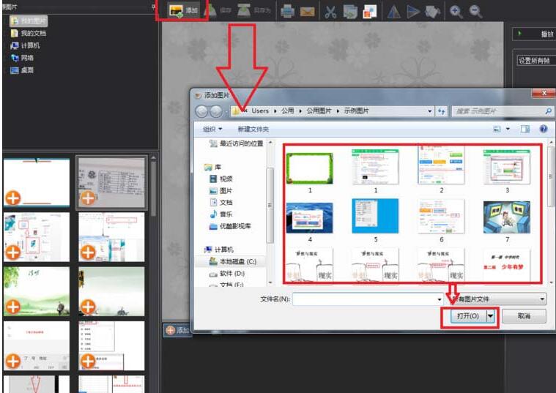Click the main window's 添加 button beside the dialog
The image size is (556, 393).
click(177, 330)
